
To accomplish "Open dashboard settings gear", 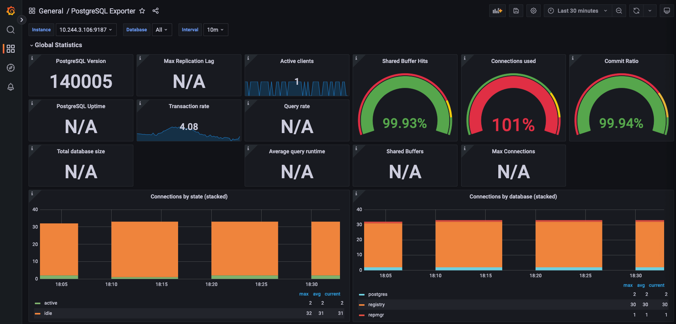I will point(534,11).
